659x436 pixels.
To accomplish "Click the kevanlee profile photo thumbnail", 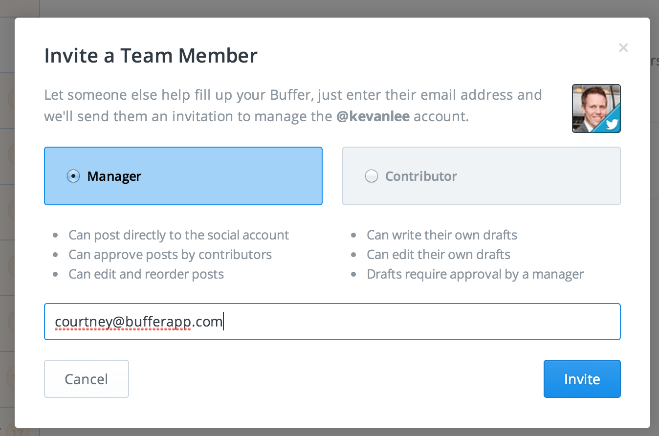I will (x=596, y=109).
